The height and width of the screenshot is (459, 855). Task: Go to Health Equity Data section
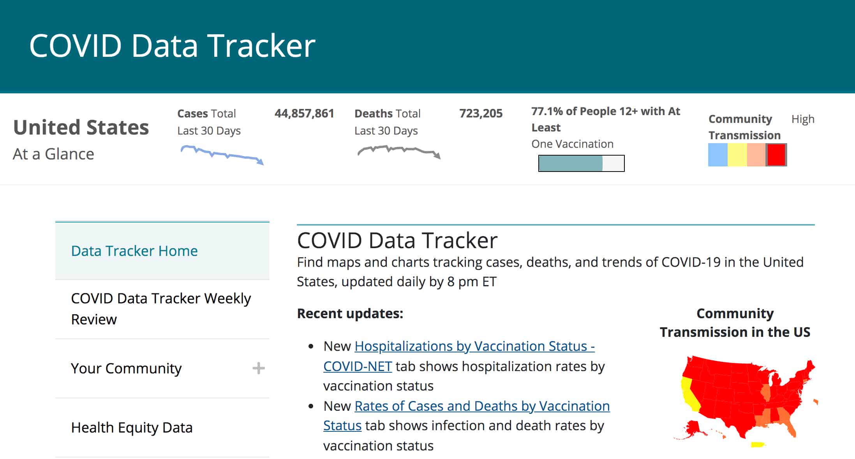click(x=132, y=427)
